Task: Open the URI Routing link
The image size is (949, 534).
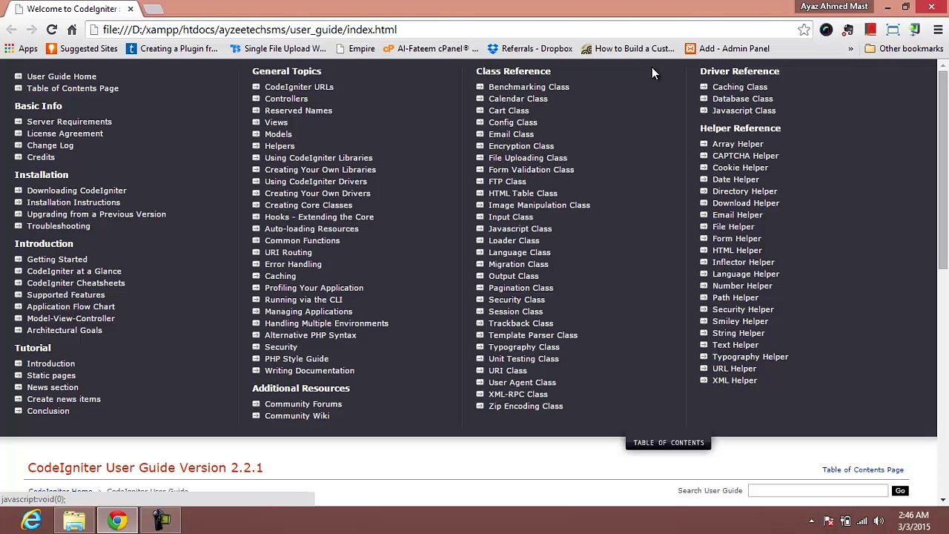Action: [288, 252]
